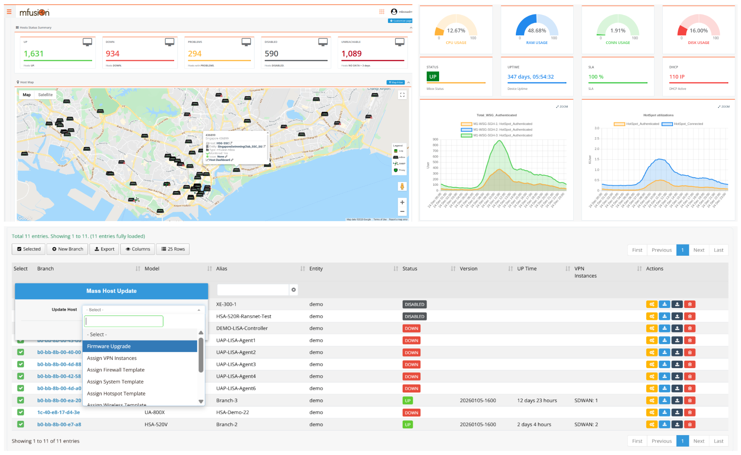Click the monitor icon on the DOWN hosts card
Screen dimensions: 741x455
pos(170,42)
